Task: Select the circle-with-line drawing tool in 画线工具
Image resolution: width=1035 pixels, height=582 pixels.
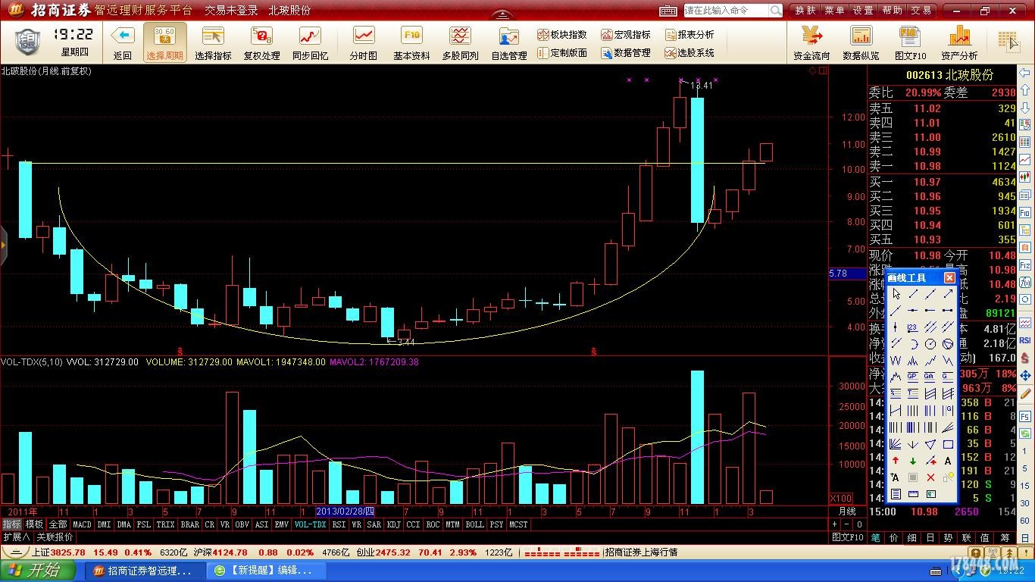Action: [x=930, y=343]
